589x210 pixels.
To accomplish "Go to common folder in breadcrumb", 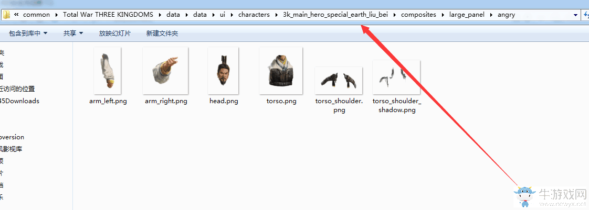I will pyautogui.click(x=36, y=15).
